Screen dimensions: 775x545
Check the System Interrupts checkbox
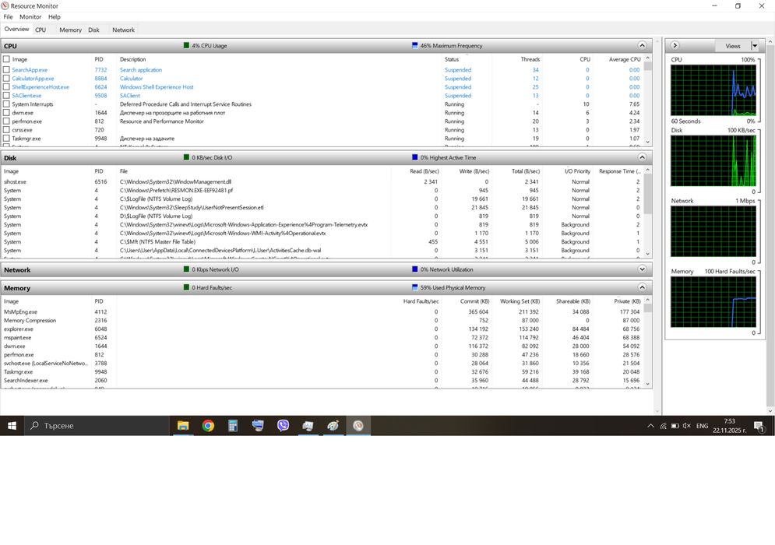6,104
